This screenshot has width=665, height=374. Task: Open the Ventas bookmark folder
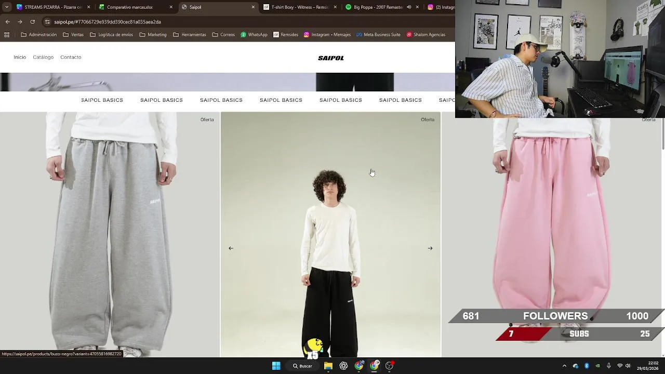point(73,35)
